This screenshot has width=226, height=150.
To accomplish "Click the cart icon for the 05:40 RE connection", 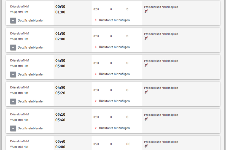I will pyautogui.click(x=146, y=146).
